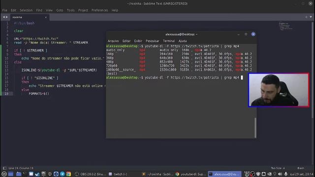This screenshot has height=177, width=315.
Task: Click the microphone tray icon
Action: point(285,174)
